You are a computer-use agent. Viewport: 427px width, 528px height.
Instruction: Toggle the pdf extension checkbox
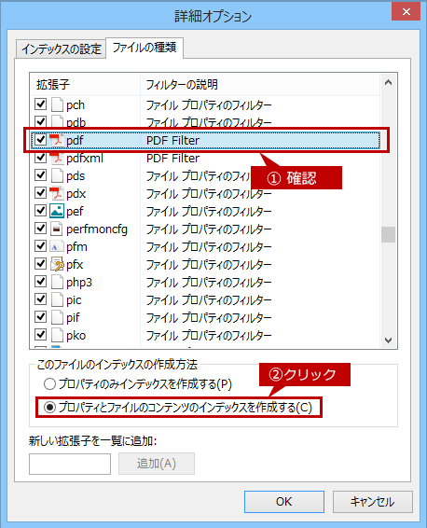pos(40,139)
